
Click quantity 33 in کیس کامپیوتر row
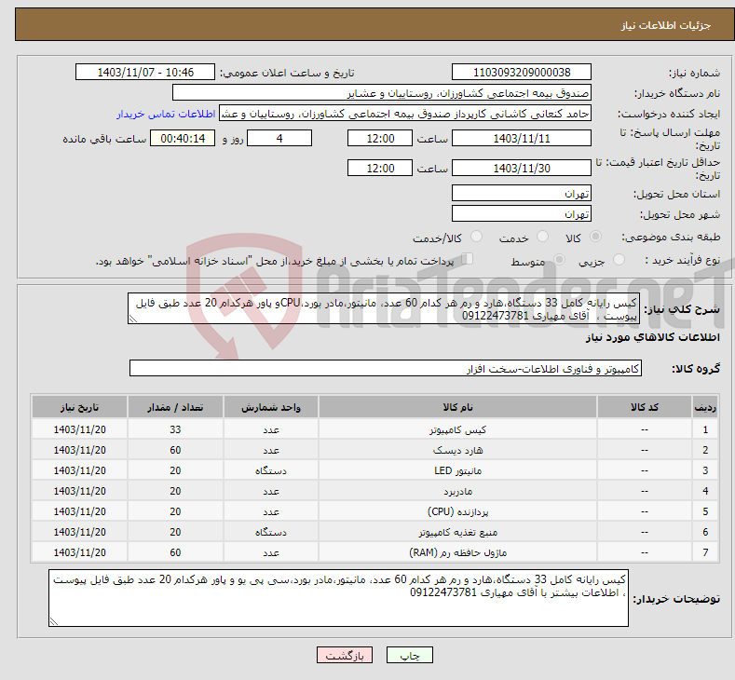tap(175, 429)
